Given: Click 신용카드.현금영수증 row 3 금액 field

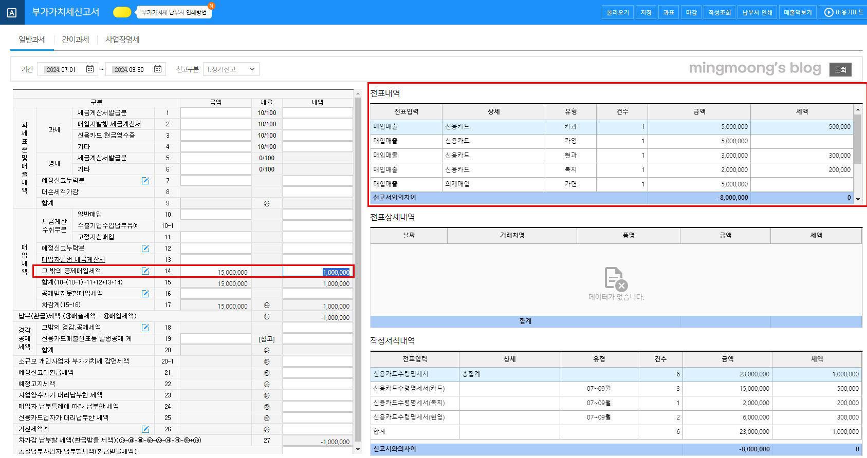Looking at the screenshot, I should pos(215,136).
